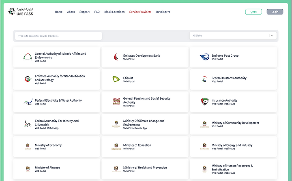Go to the Home menu item

point(59,12)
